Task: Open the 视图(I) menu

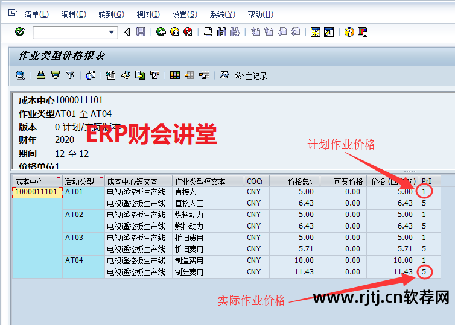Action: coord(148,14)
